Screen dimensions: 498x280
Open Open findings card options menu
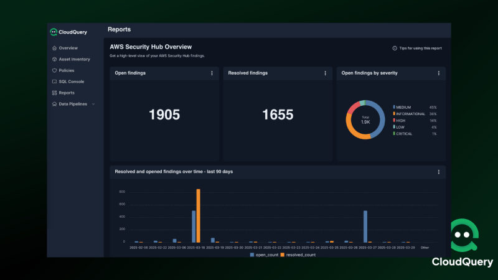[212, 73]
